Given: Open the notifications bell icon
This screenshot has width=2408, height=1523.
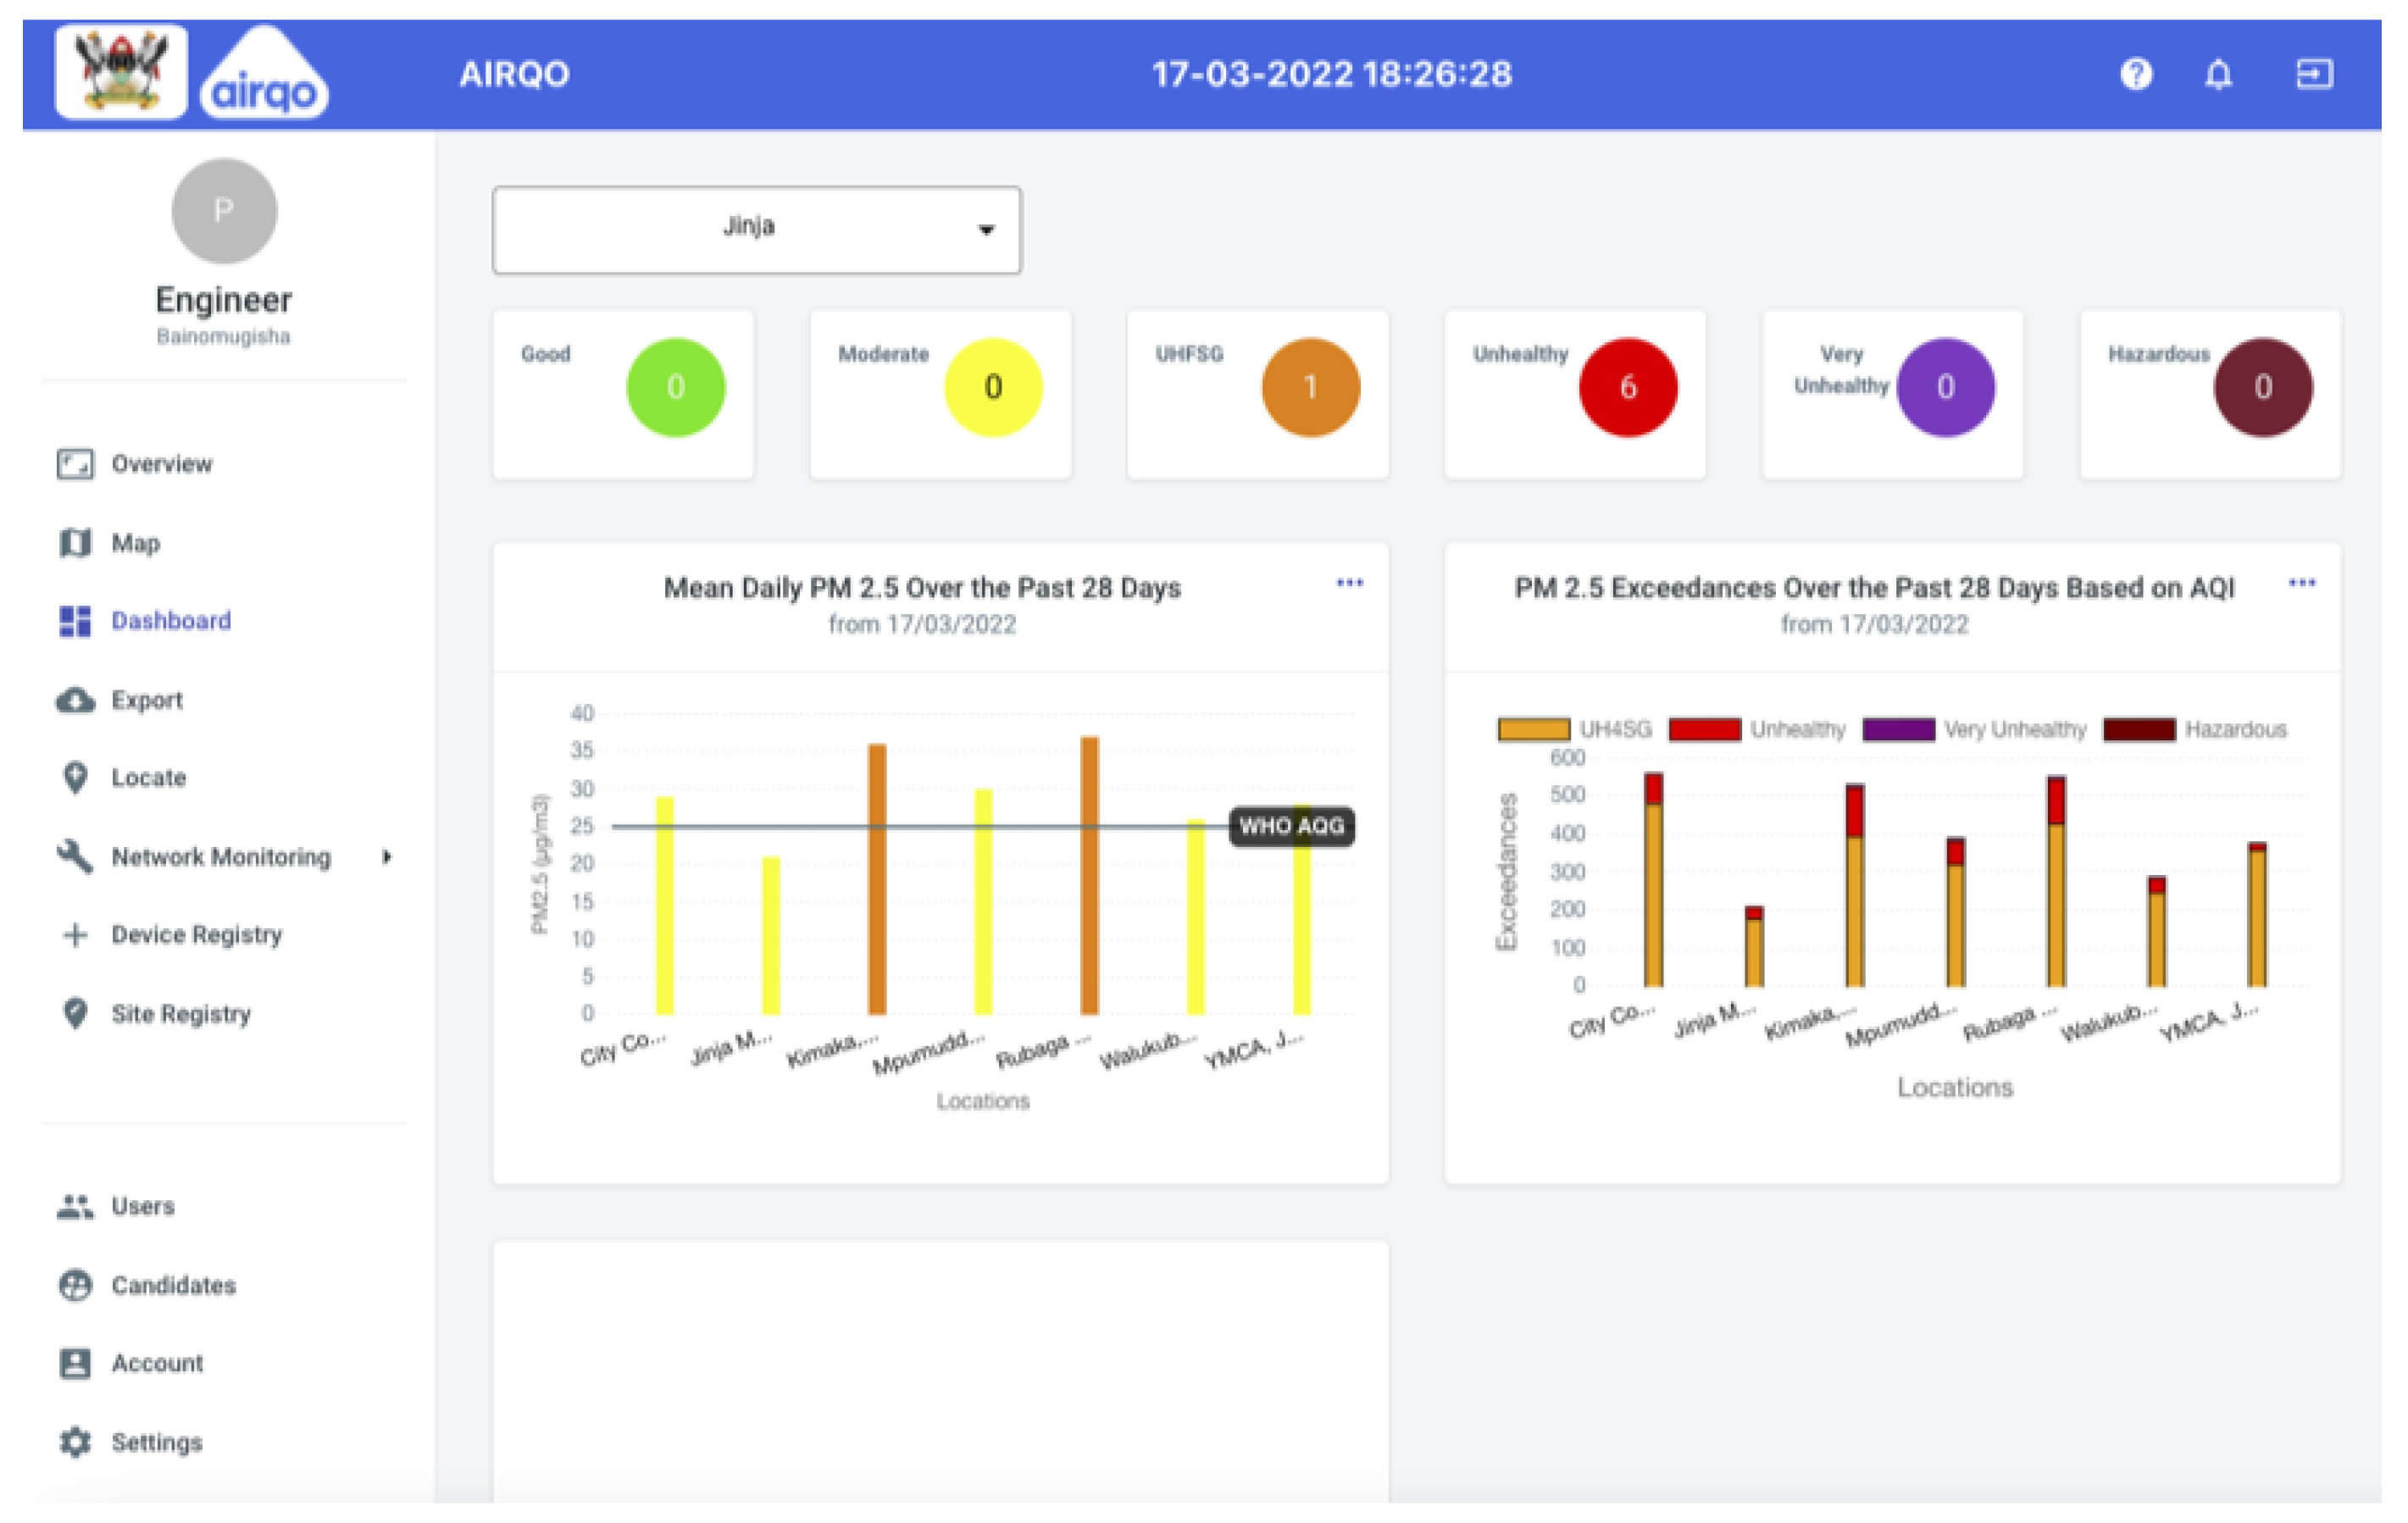Looking at the screenshot, I should 2218,74.
